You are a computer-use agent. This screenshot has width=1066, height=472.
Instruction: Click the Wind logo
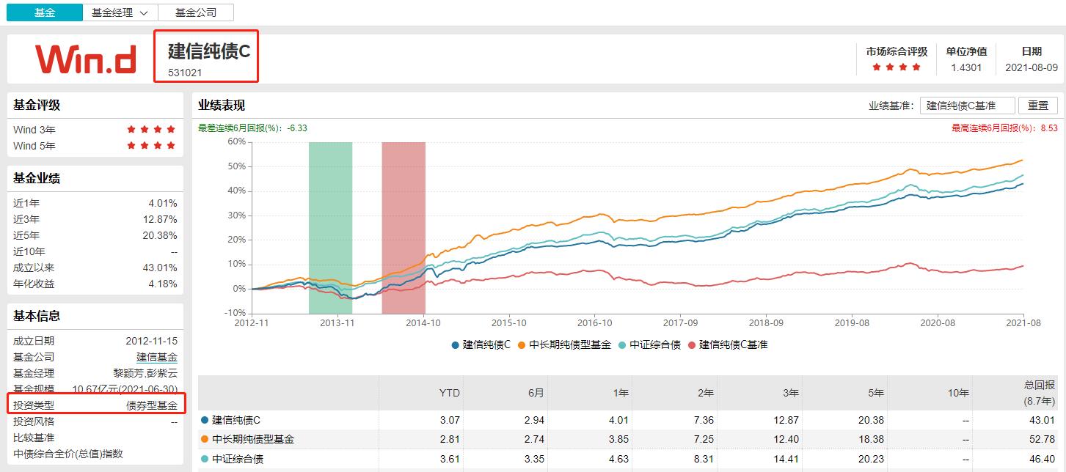pos(85,59)
